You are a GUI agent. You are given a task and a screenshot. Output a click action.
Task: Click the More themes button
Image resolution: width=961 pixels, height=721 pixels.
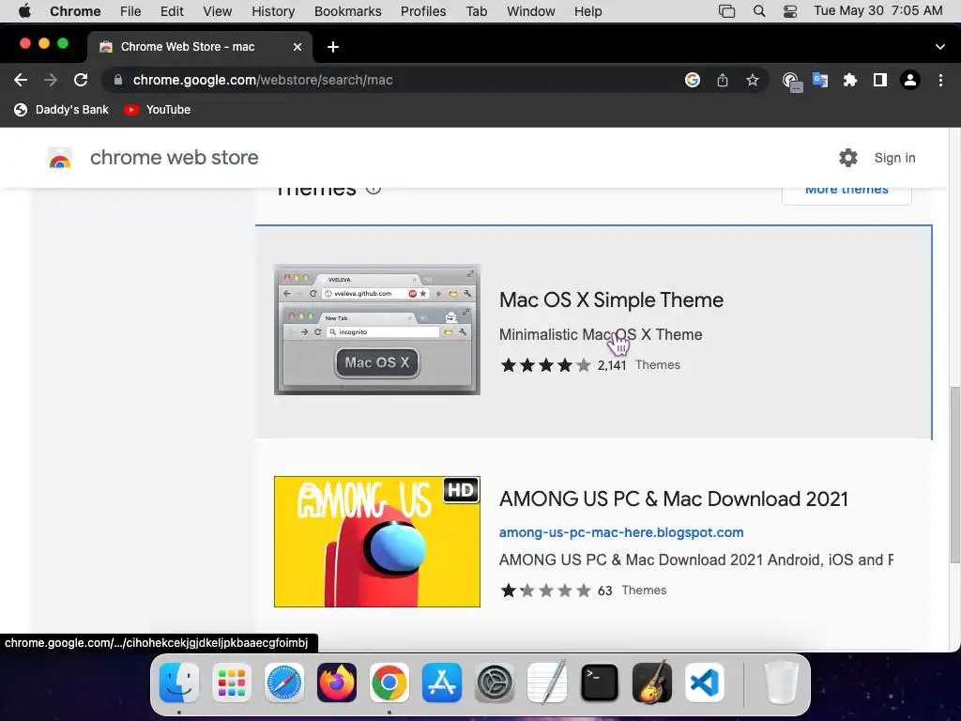pos(847,192)
